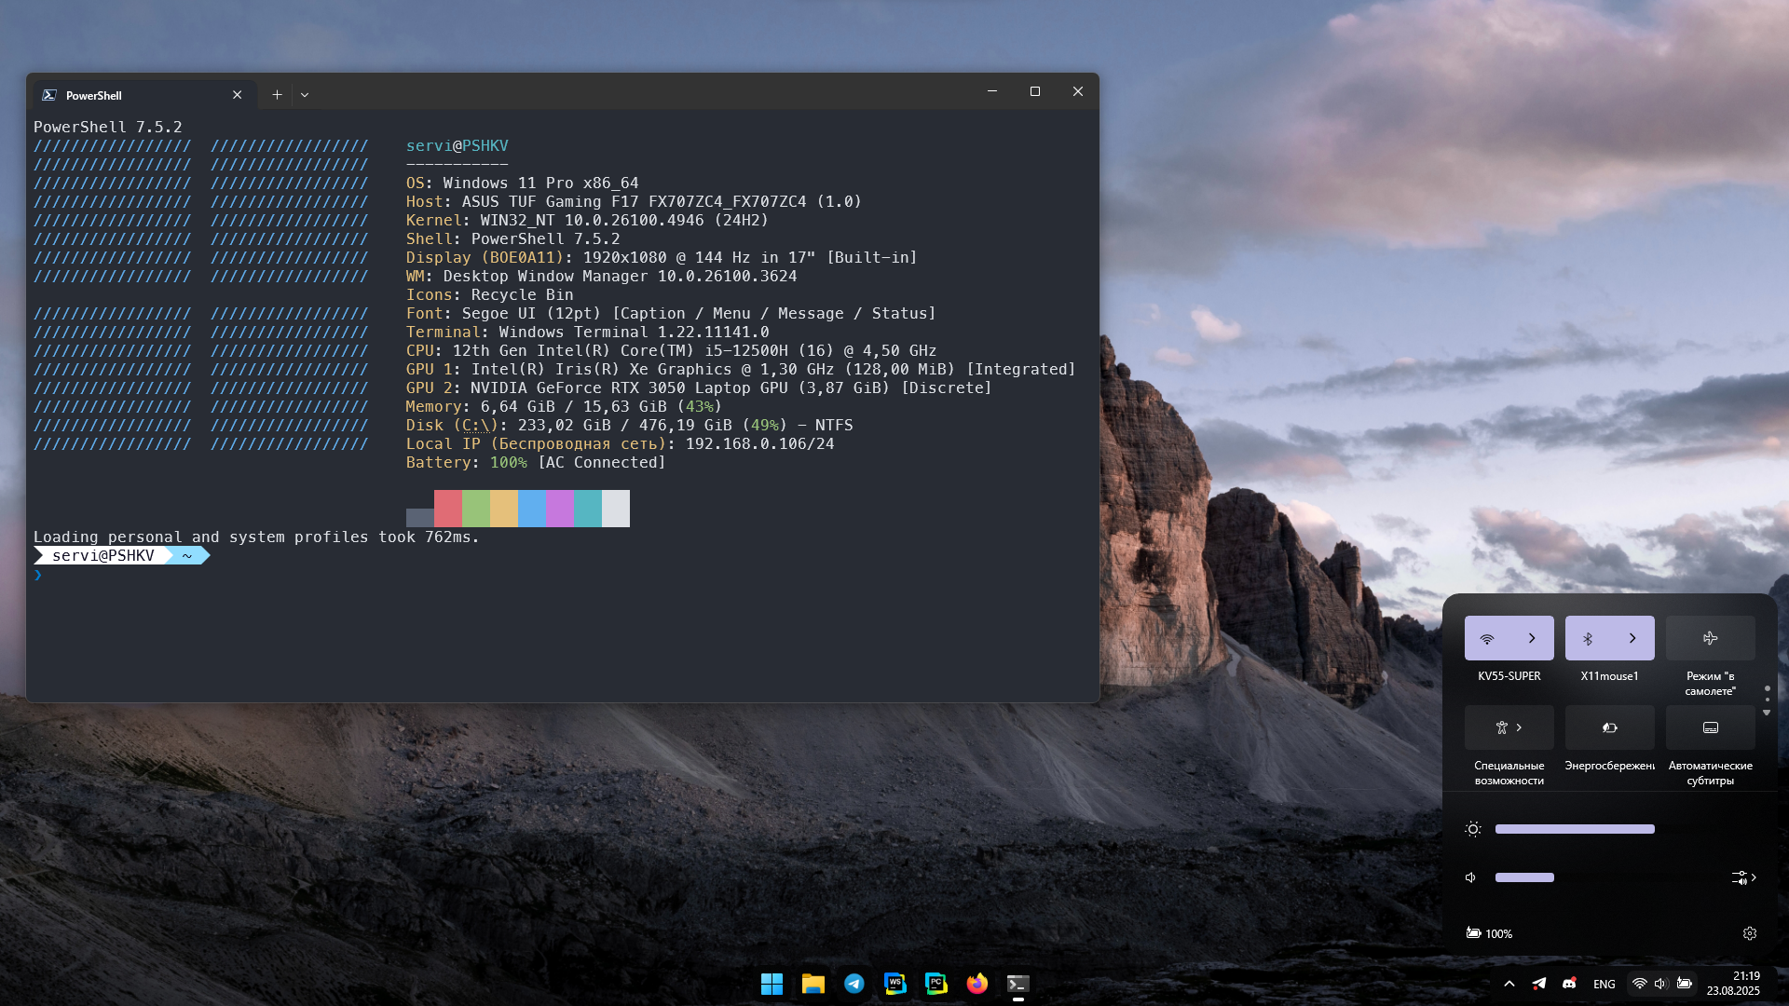This screenshot has height=1006, width=1789.
Task: Click the 'Host: ASUS TUF Gaming F17' line
Action: click(x=634, y=202)
